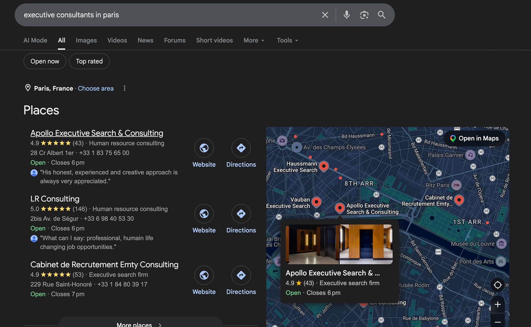Switch to News tab
This screenshot has height=327, width=531.
[x=145, y=40]
